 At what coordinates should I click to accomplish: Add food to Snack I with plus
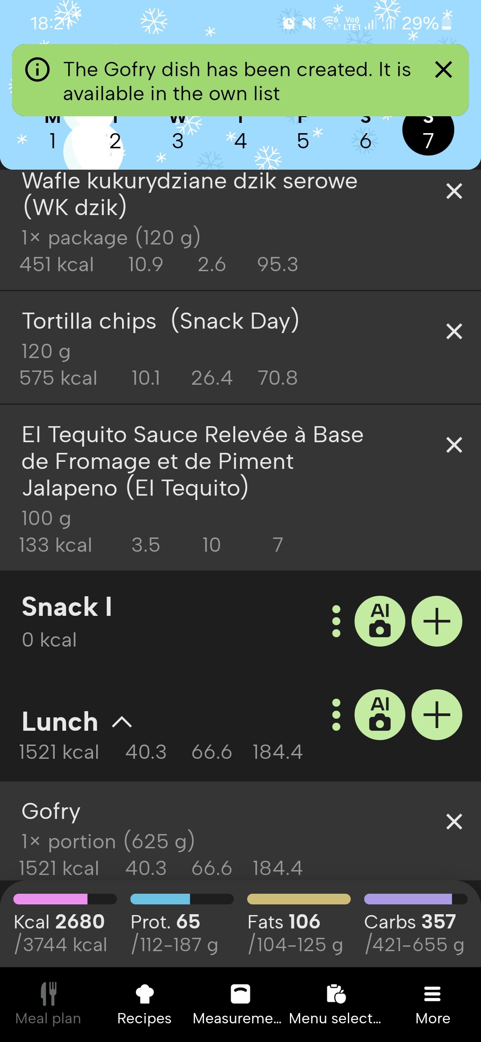pyautogui.click(x=436, y=621)
